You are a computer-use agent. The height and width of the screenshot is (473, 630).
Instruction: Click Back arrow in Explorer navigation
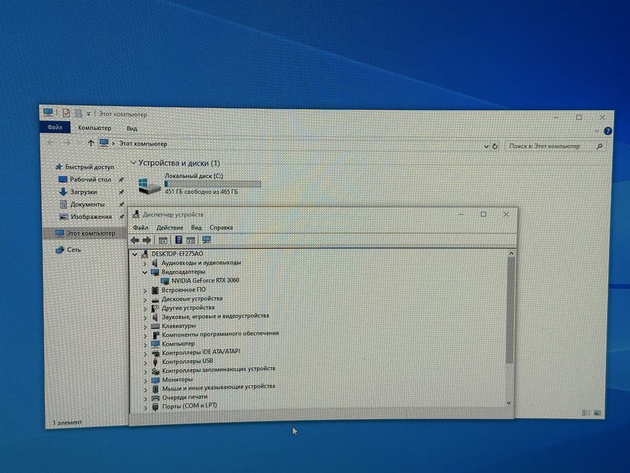pyautogui.click(x=51, y=142)
